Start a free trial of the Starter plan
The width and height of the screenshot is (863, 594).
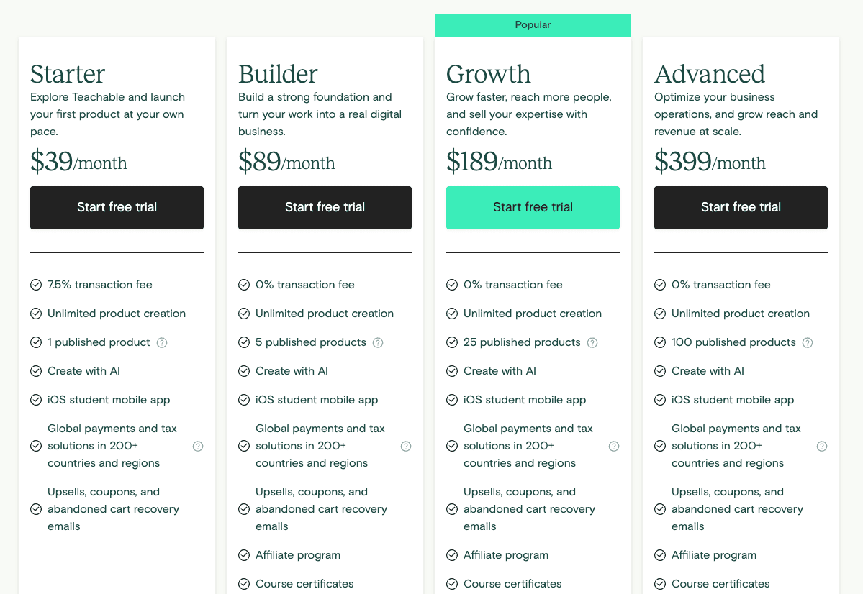(x=117, y=208)
